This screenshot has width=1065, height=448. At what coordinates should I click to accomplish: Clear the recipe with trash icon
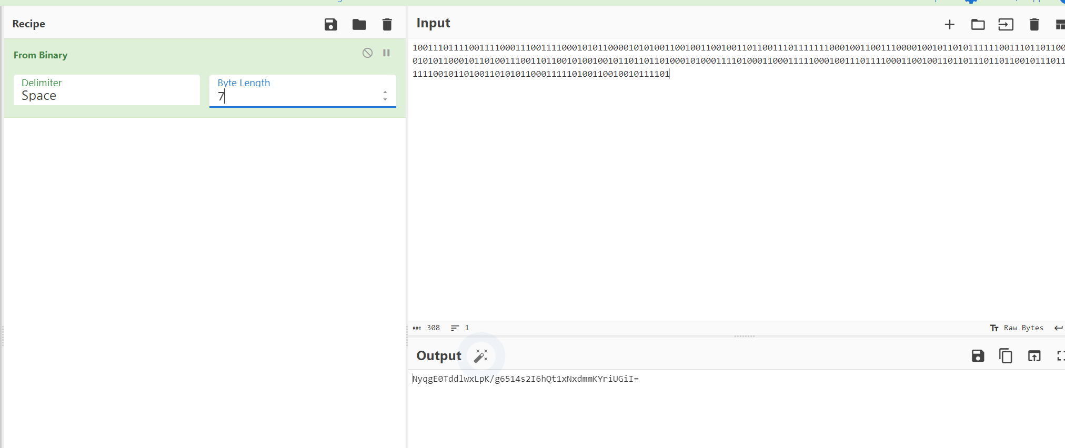pyautogui.click(x=387, y=24)
